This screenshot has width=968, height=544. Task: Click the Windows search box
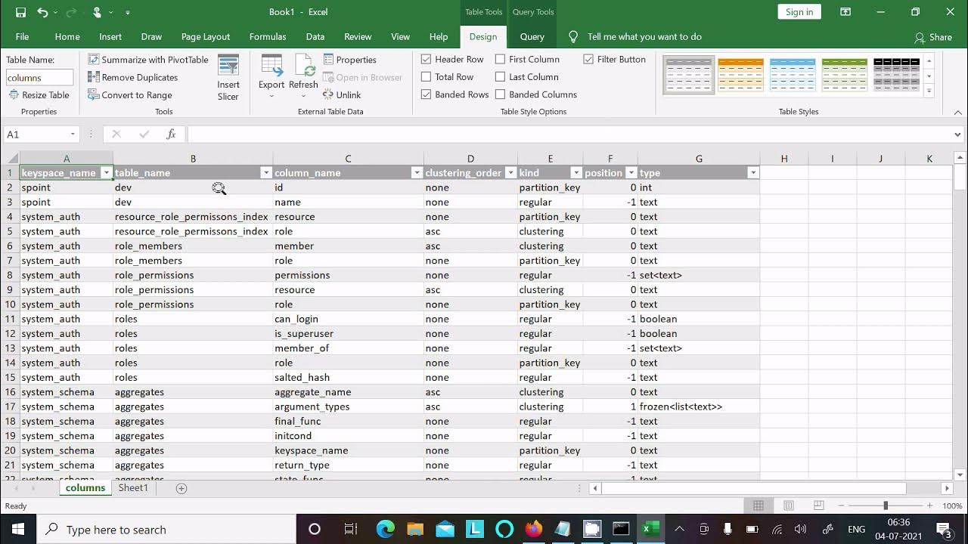tap(166, 529)
